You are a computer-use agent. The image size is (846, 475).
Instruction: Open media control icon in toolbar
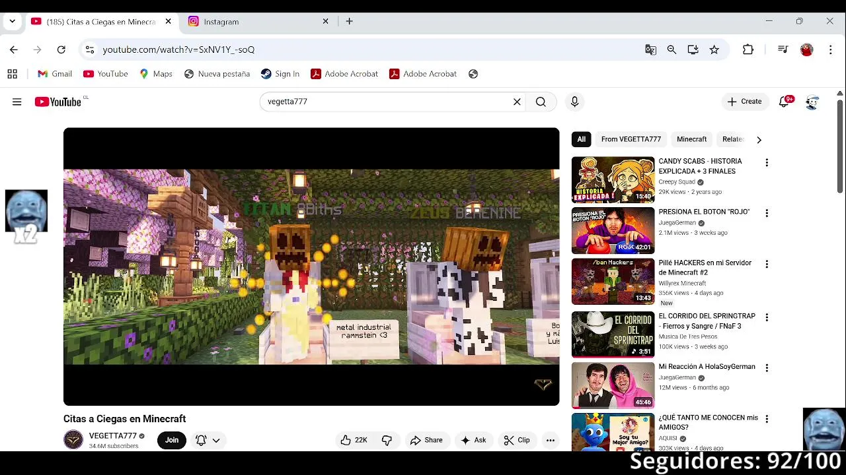click(783, 49)
